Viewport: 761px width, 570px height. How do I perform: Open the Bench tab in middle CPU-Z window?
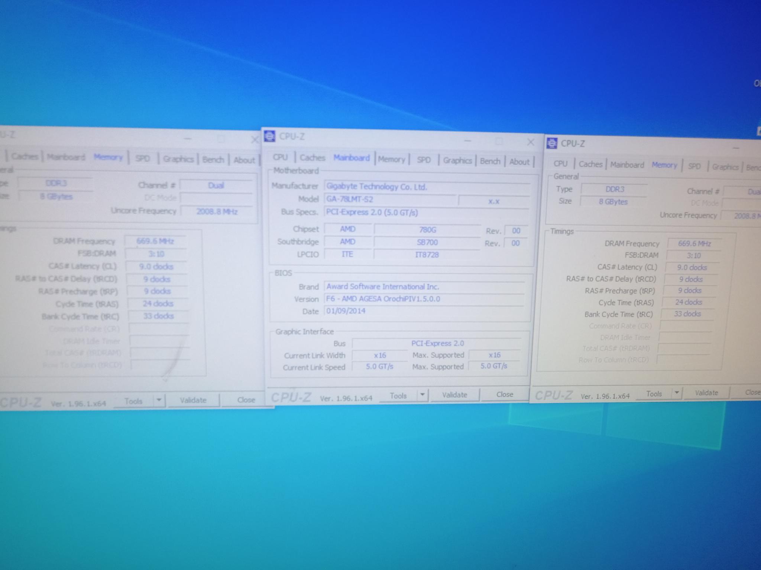click(490, 161)
